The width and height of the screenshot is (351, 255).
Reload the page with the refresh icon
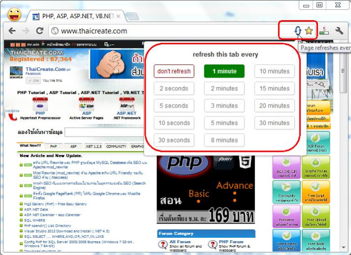pos(39,30)
